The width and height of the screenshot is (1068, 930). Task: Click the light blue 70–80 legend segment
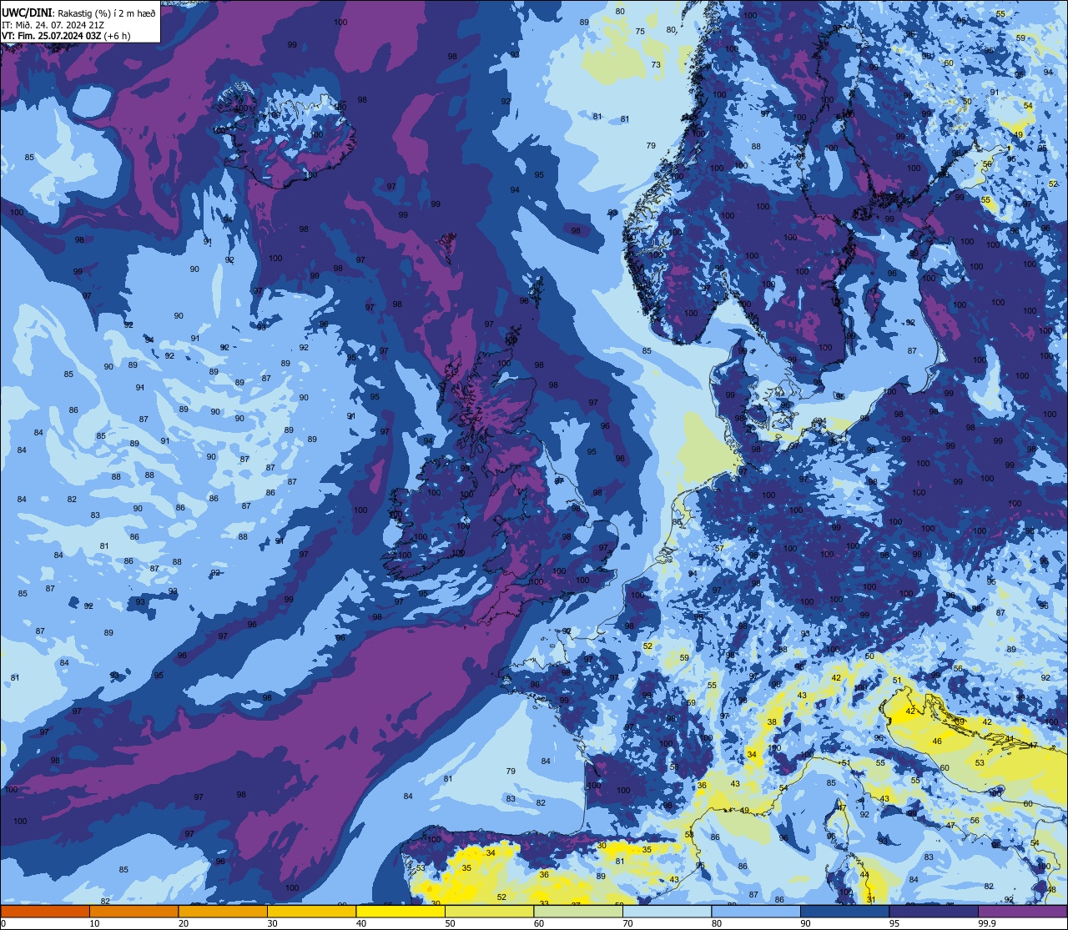(667, 911)
